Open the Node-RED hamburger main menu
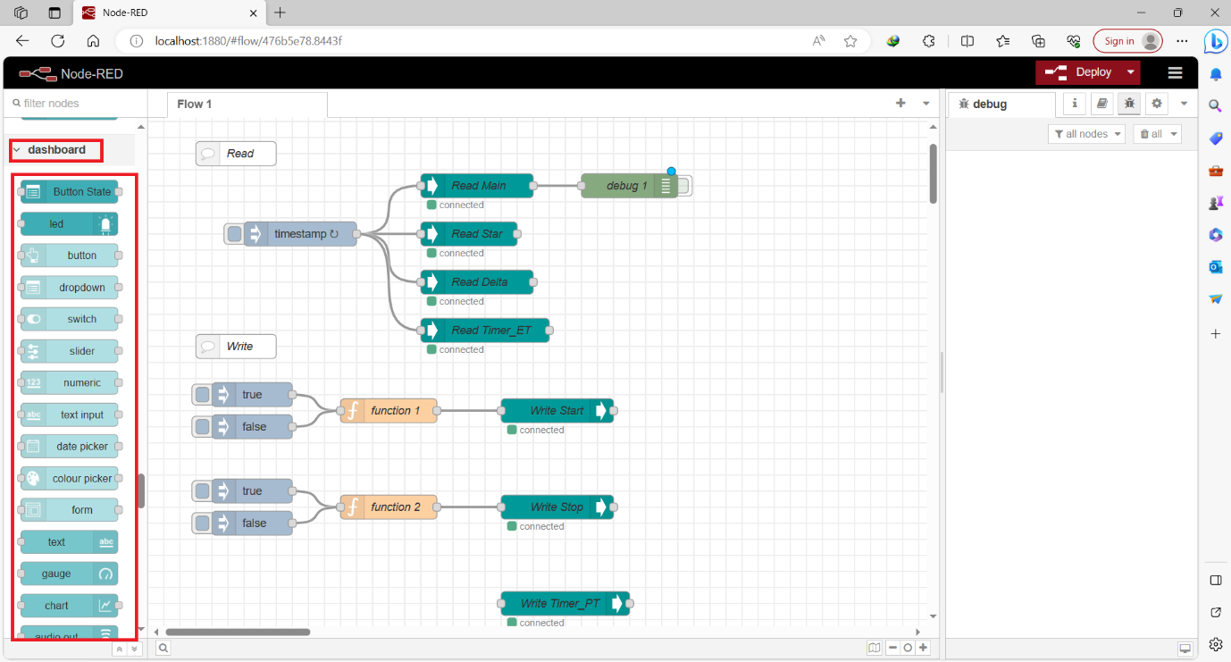This screenshot has height=662, width=1231. (1176, 72)
